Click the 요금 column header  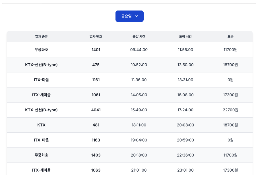(x=230, y=37)
